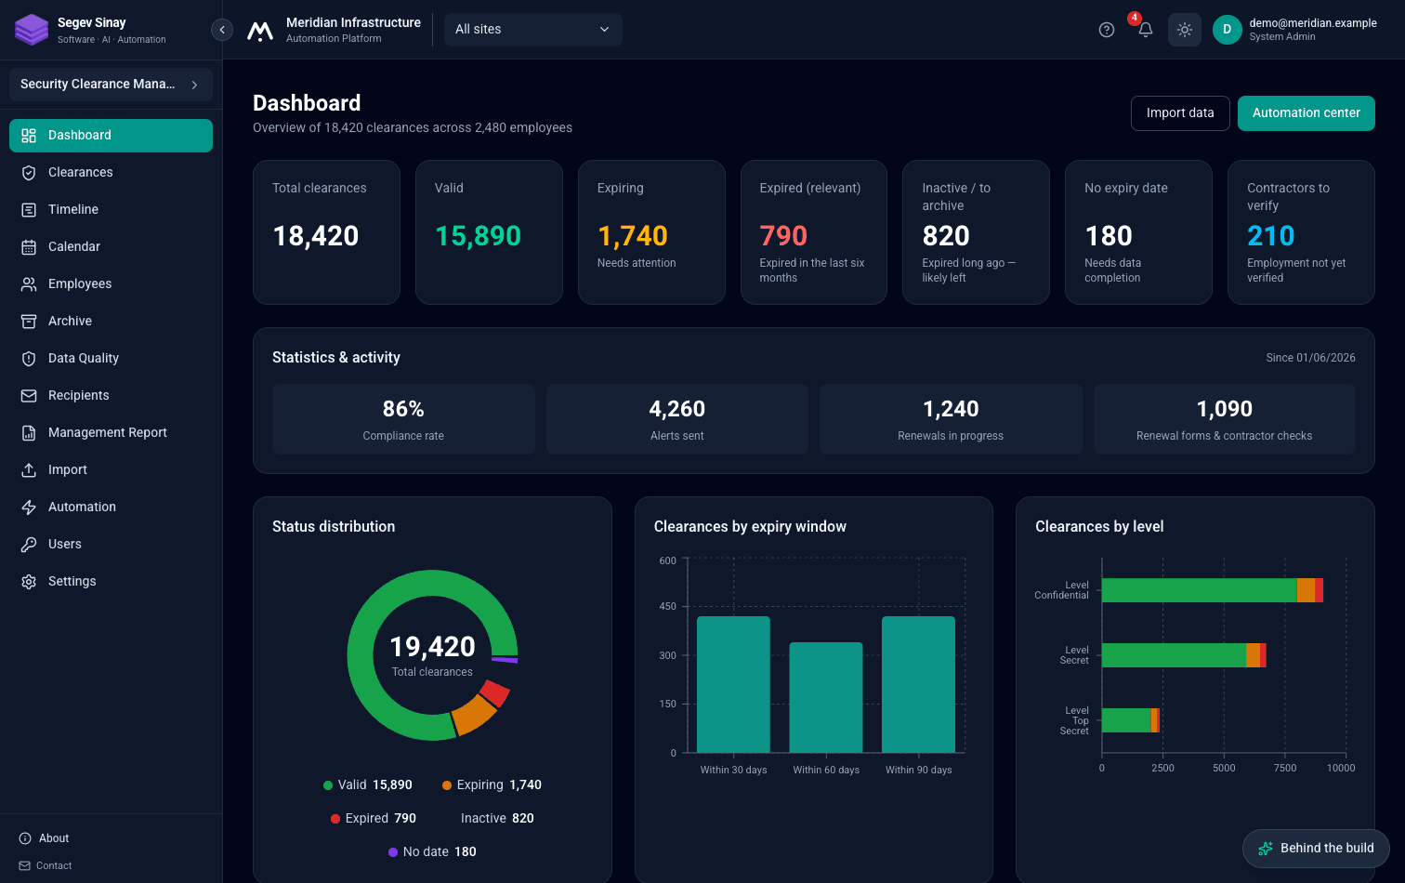Viewport: 1405px width, 883px height.
Task: Click the Data Quality shield alert icon
Action: point(29,359)
